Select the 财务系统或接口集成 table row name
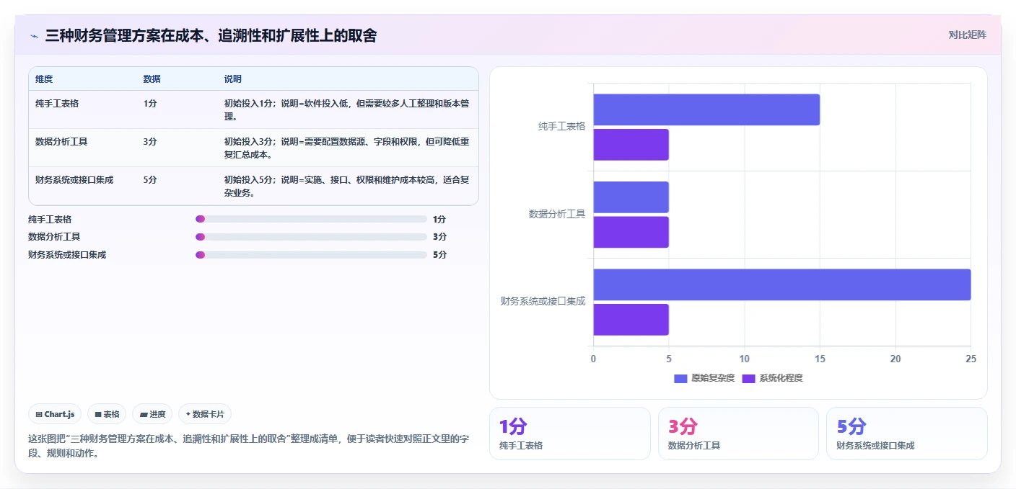Viewport: 1016px width, 489px height. point(74,179)
